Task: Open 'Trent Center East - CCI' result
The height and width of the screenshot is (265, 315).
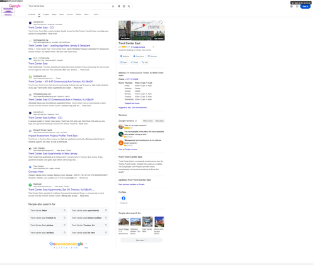Action: pyautogui.click(x=41, y=28)
